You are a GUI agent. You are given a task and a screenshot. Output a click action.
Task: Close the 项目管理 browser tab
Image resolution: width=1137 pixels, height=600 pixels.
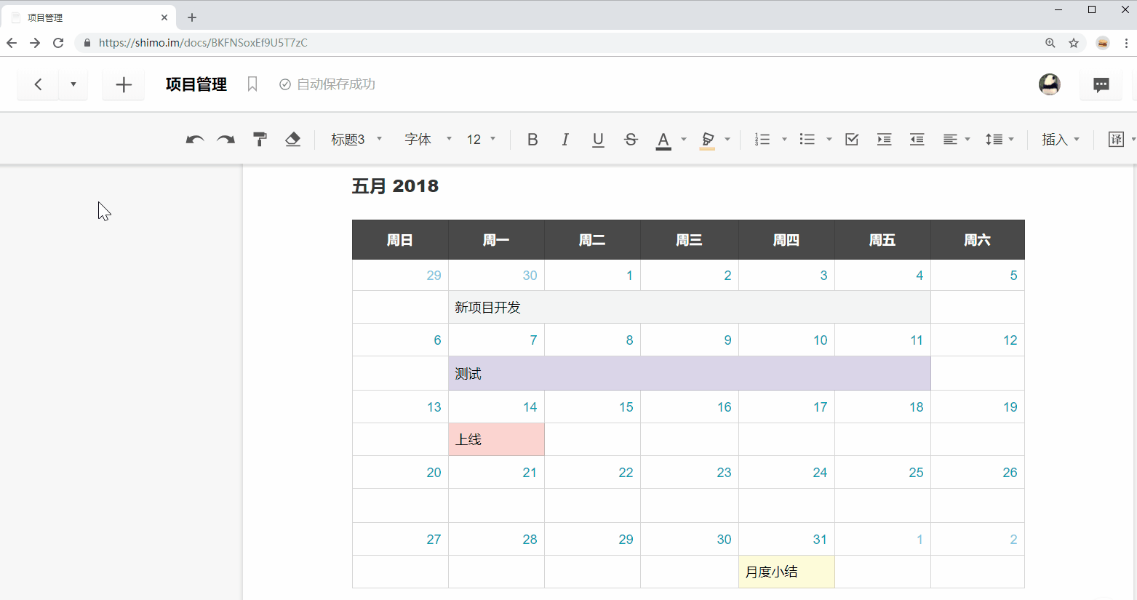tap(164, 17)
